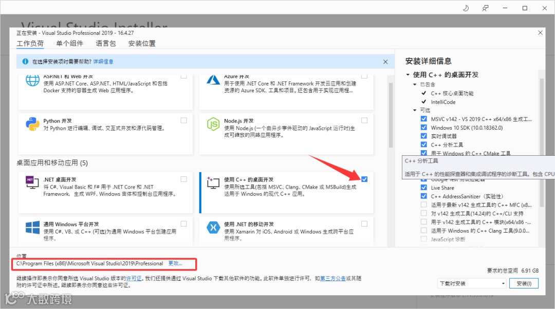Check the Node.js development workload
The image size is (555, 309).
click(x=364, y=120)
